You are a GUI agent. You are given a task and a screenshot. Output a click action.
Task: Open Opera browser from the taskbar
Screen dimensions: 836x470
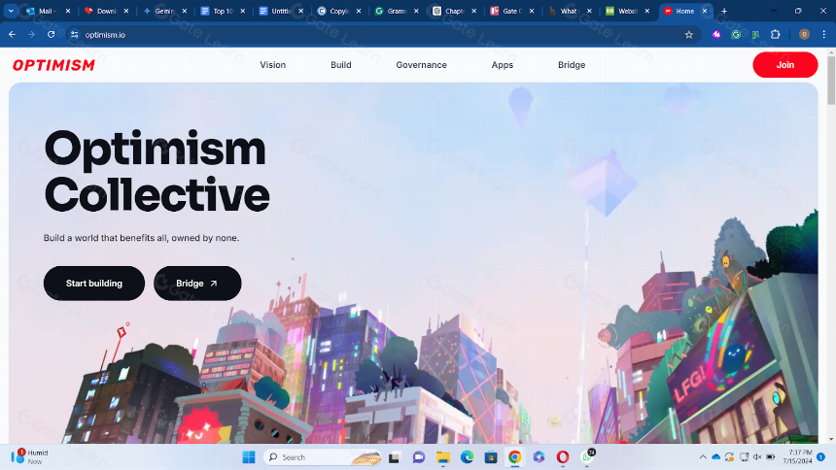563,457
